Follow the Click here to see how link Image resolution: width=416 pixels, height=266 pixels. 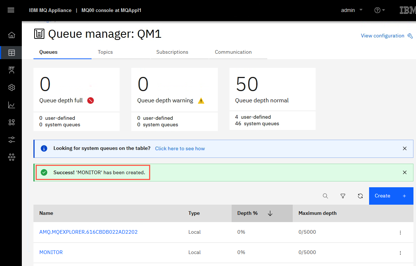click(x=180, y=148)
